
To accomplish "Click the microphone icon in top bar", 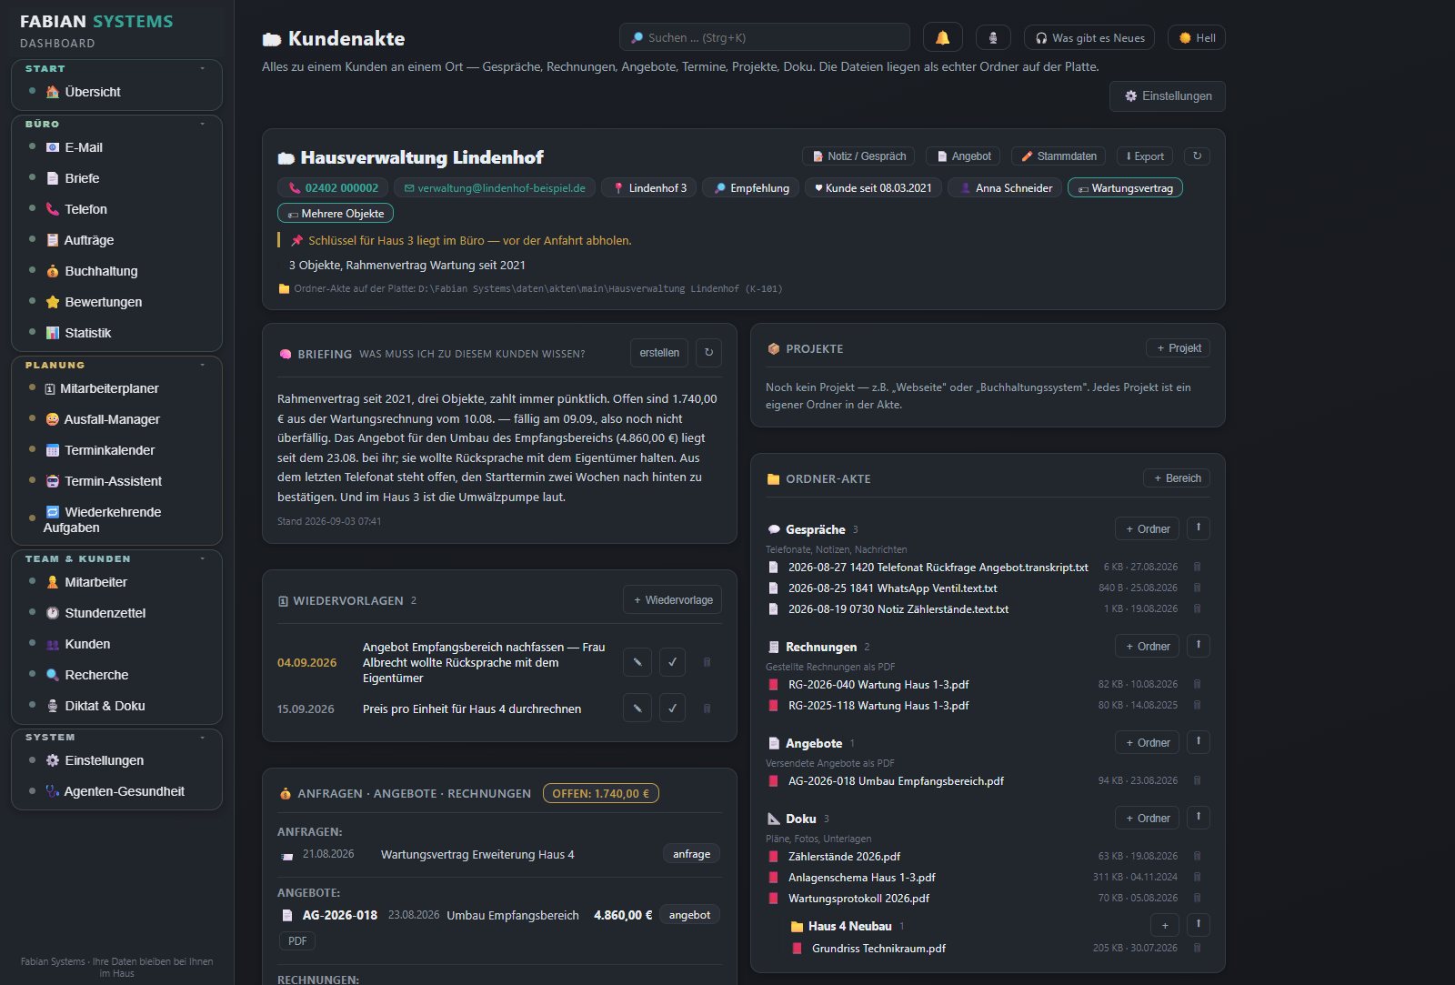I will click(993, 37).
